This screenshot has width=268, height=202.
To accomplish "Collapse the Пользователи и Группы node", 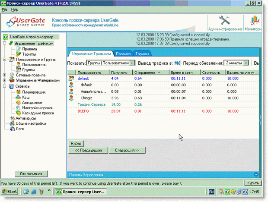I will click(x=5, y=60).
